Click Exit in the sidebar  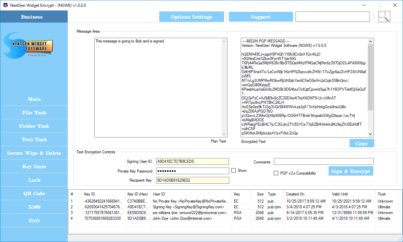pyautogui.click(x=34, y=220)
